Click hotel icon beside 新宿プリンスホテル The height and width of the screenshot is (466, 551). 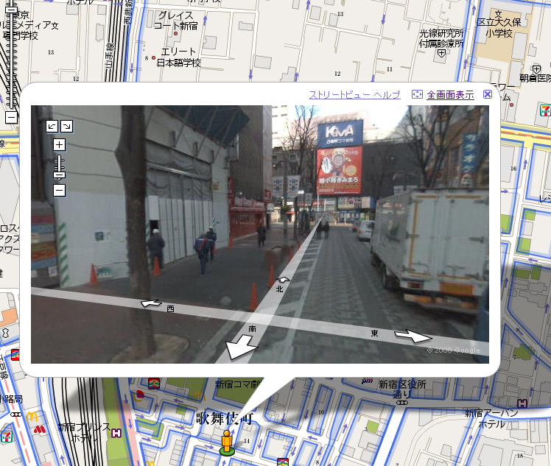[x=116, y=434]
